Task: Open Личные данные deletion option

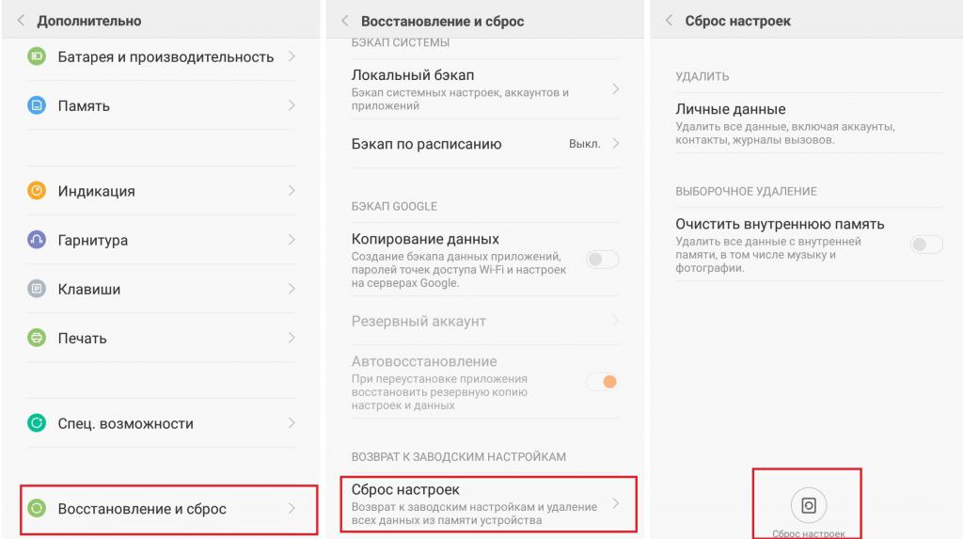Action: click(809, 123)
